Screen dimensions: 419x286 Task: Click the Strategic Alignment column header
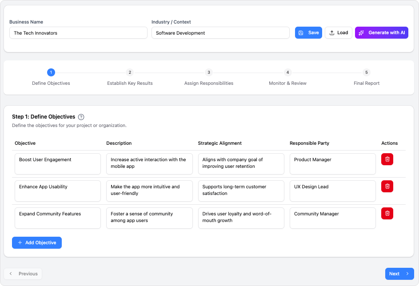click(219, 143)
